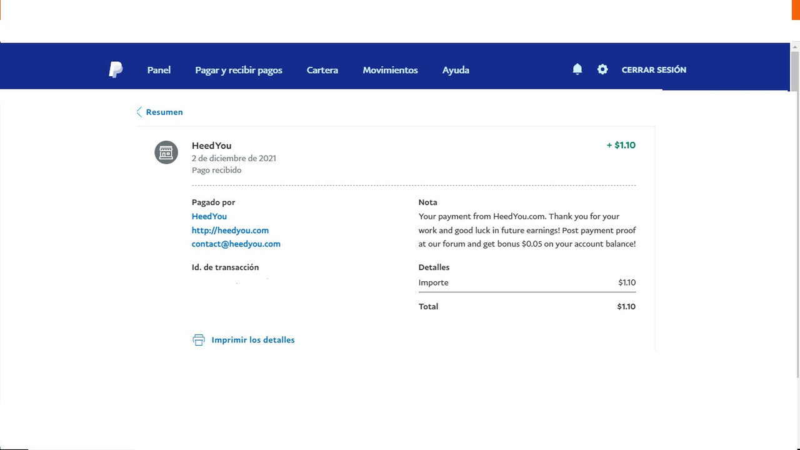800x450 pixels.
Task: Click the HeedYou payer name link
Action: [209, 216]
